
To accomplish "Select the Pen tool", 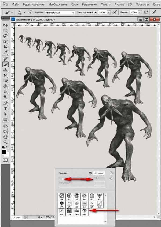I will tap(5, 103).
